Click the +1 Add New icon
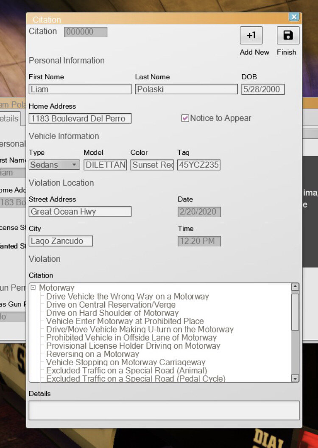This screenshot has height=448, width=318. coord(251,36)
